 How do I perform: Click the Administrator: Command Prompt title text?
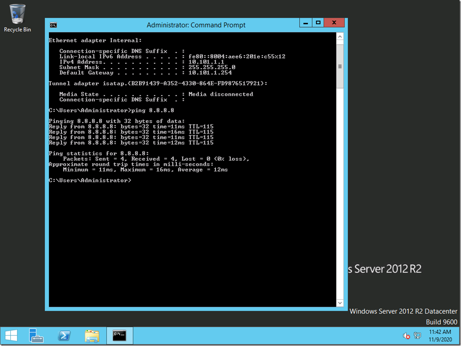[196, 25]
